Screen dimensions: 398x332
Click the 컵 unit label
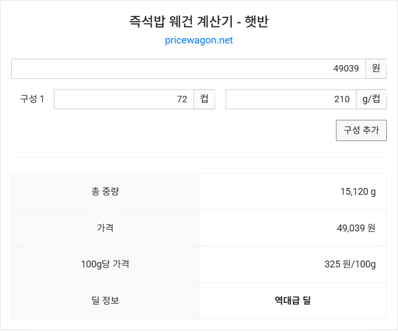coord(204,99)
